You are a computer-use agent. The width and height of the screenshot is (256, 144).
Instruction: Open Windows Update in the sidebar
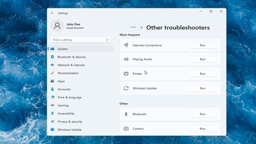tap(80, 130)
